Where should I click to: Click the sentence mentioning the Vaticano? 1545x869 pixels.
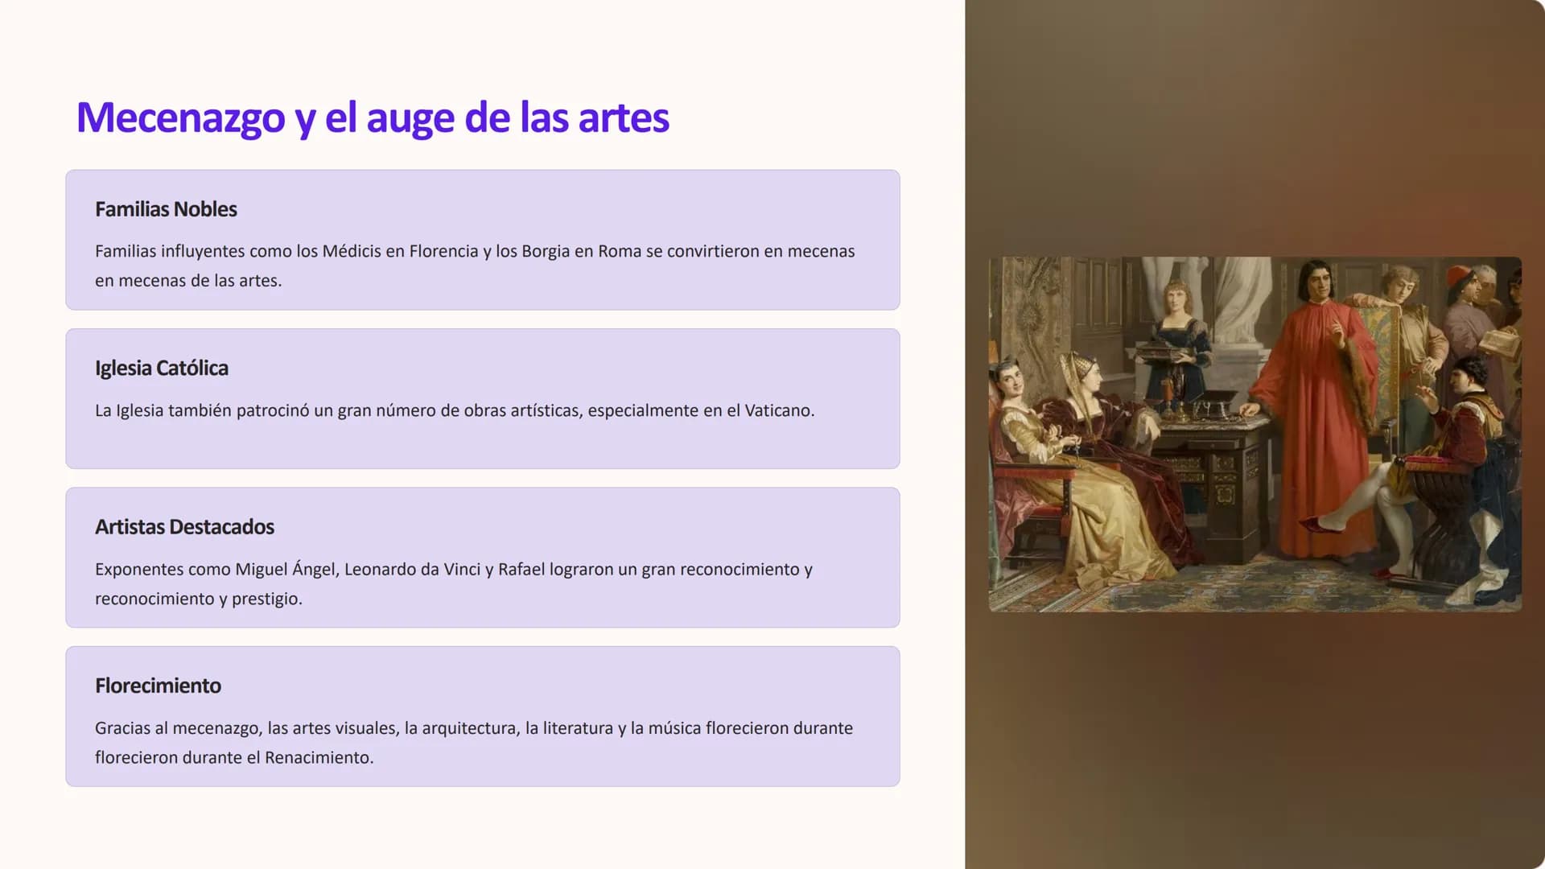click(455, 410)
